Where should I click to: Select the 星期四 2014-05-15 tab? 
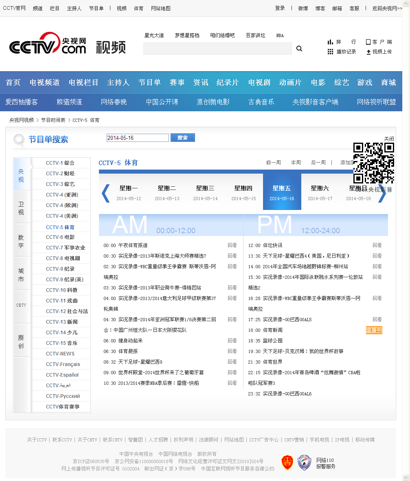[243, 193]
